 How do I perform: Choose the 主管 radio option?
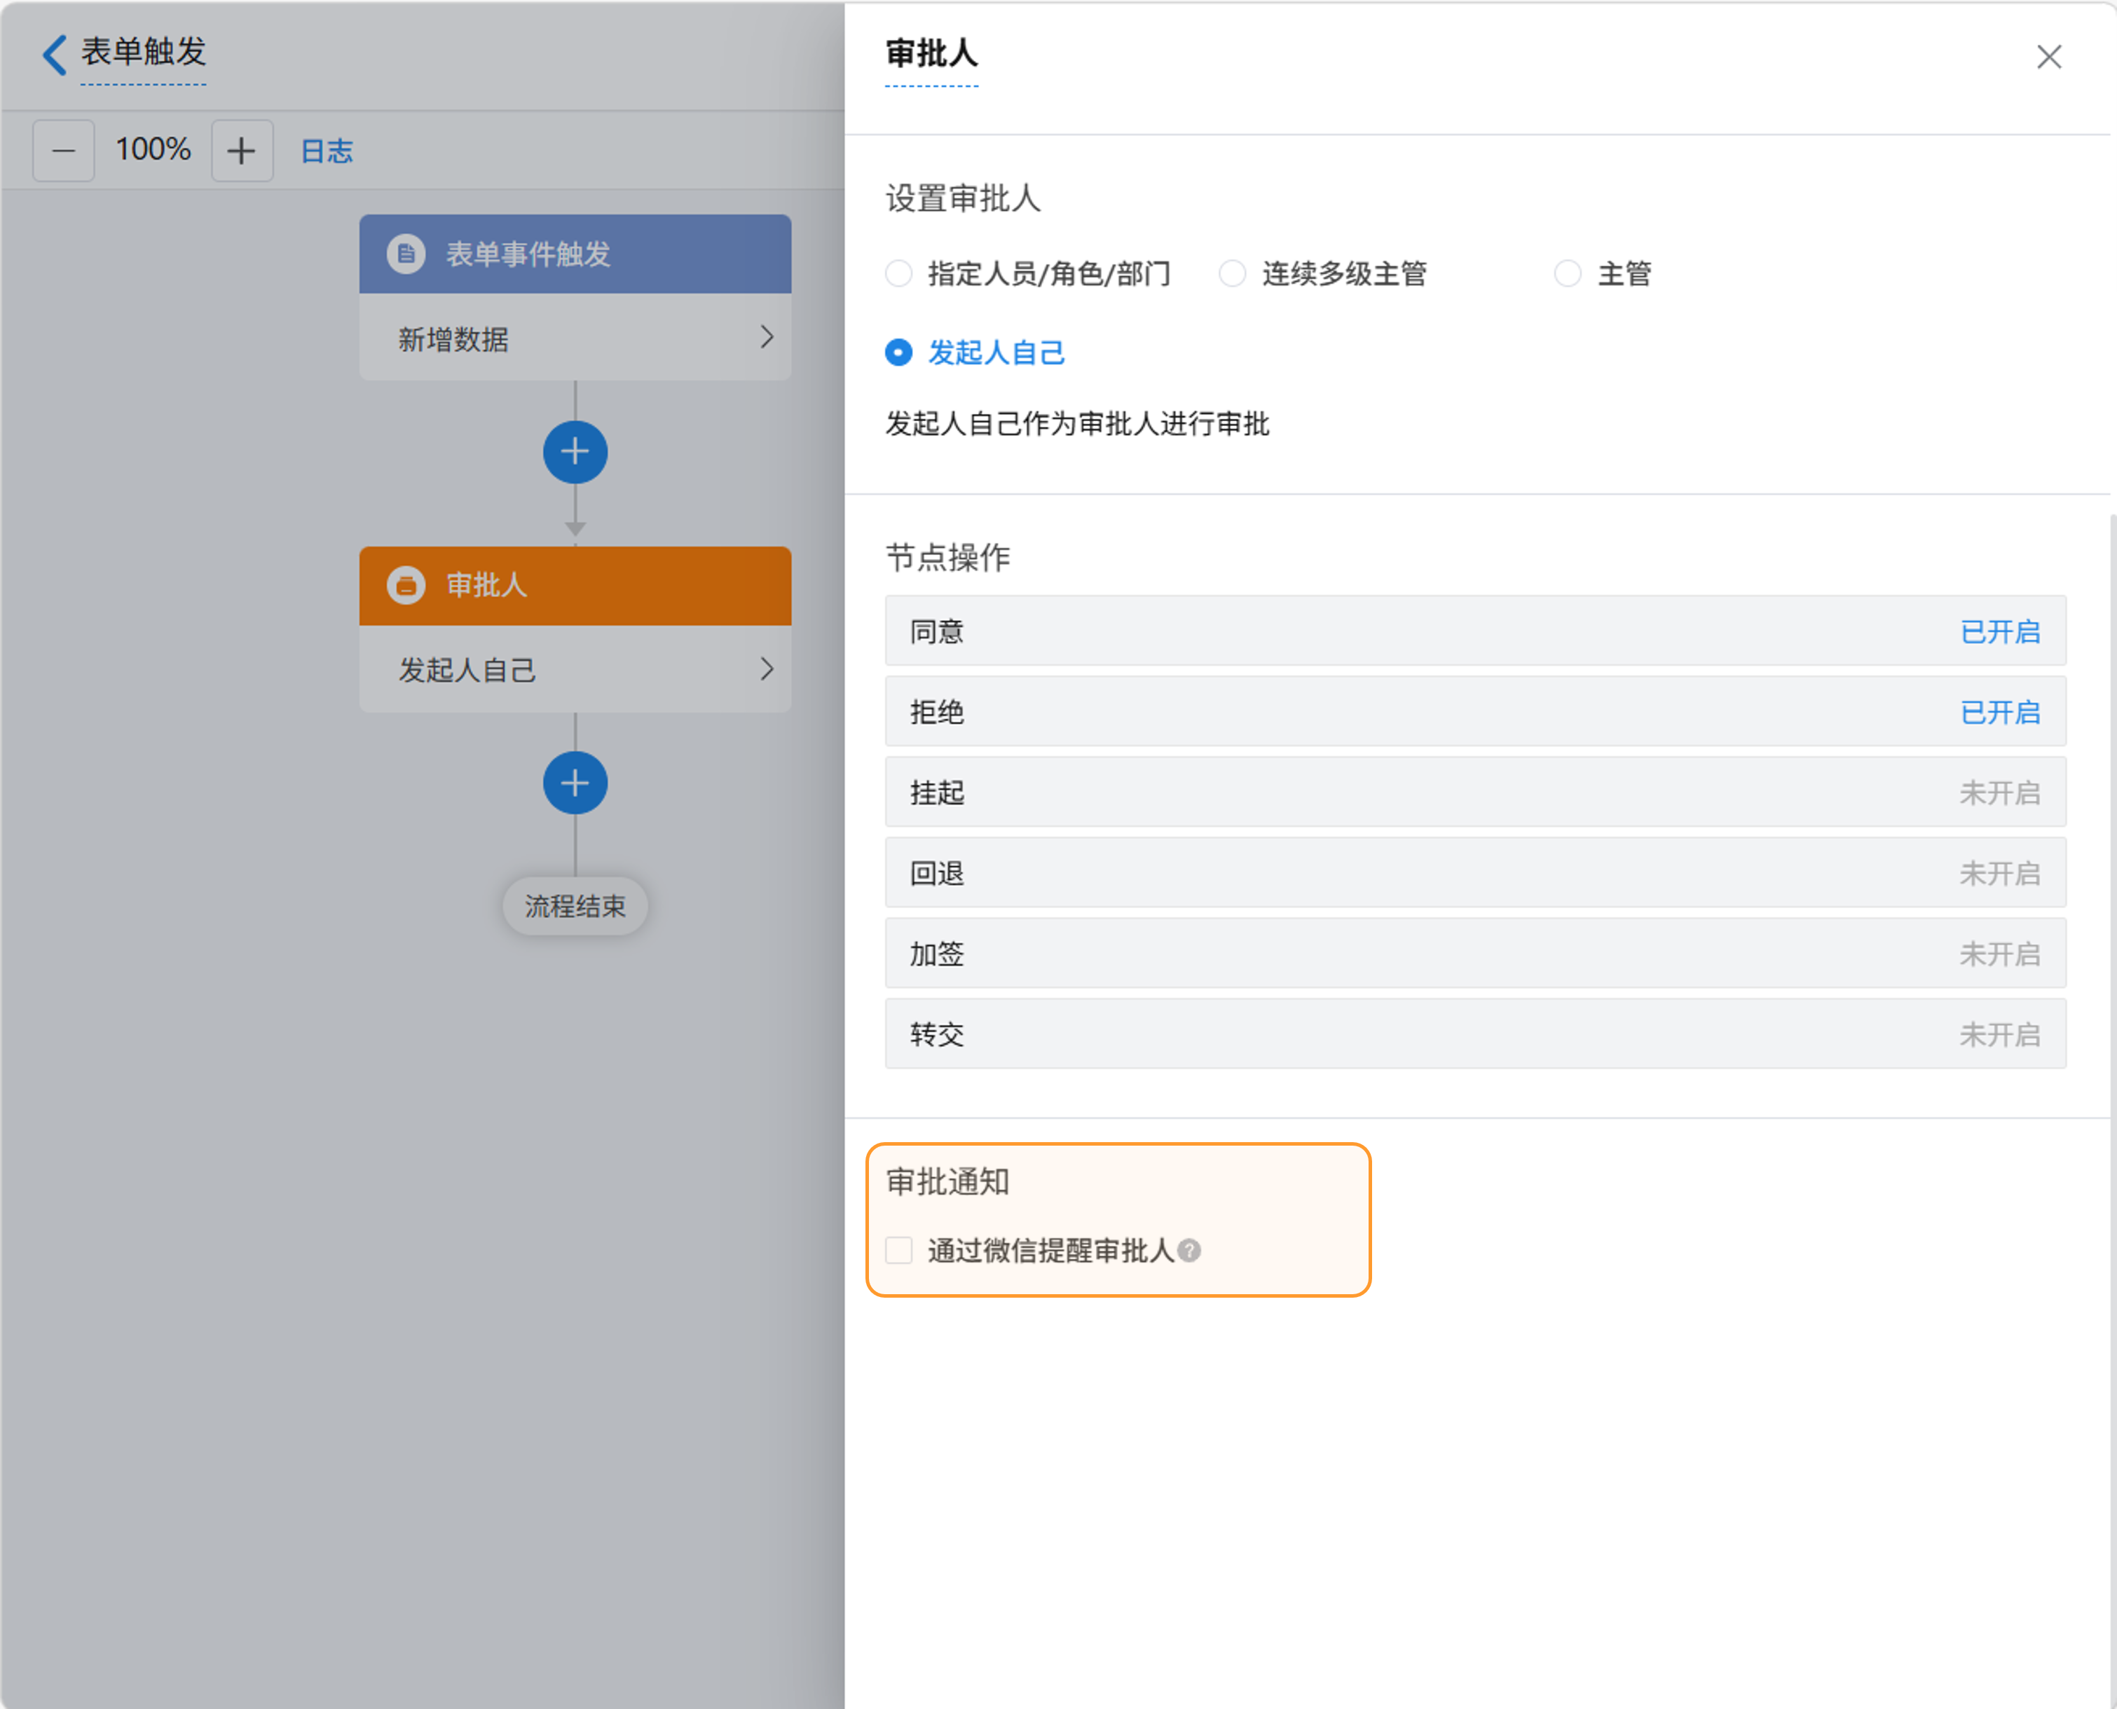pos(1568,274)
